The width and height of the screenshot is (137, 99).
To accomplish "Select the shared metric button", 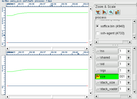I will coord(107,57).
